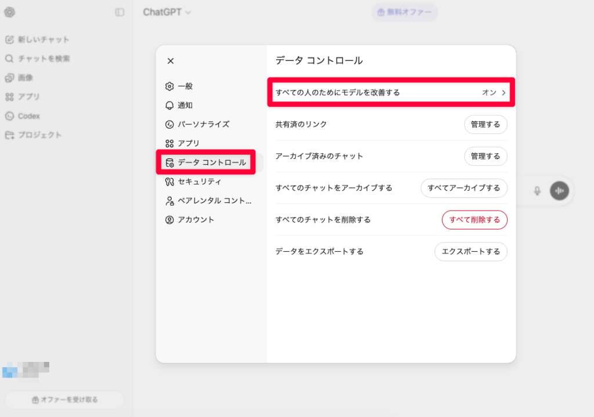Click すべて削除する to delete all chats
This screenshot has height=417, width=594.
[475, 220]
